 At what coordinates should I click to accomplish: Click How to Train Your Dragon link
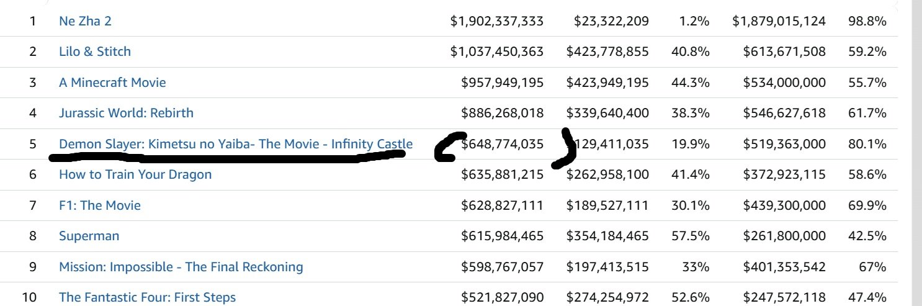[135, 174]
